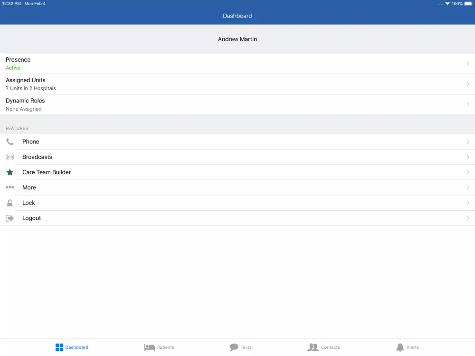Open the Dynamic Roles row chevron

click(468, 104)
